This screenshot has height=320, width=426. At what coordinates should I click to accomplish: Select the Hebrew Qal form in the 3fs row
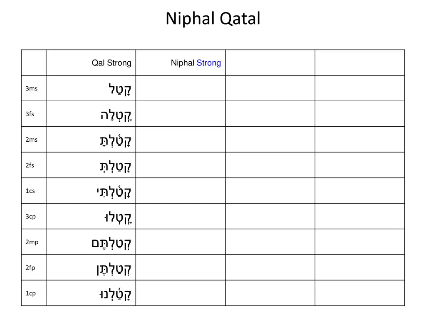coord(116,115)
